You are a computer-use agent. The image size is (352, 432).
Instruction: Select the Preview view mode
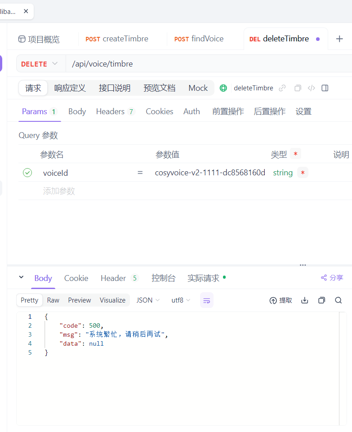click(79, 300)
